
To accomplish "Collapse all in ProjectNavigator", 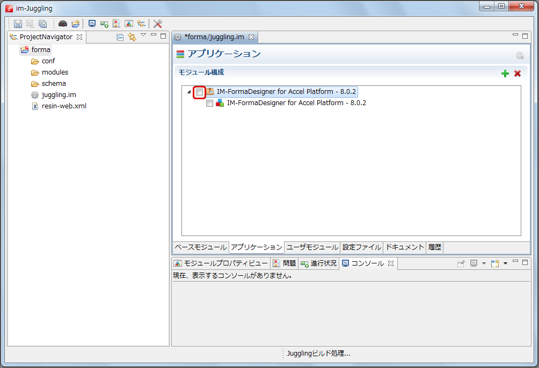I will tap(120, 37).
